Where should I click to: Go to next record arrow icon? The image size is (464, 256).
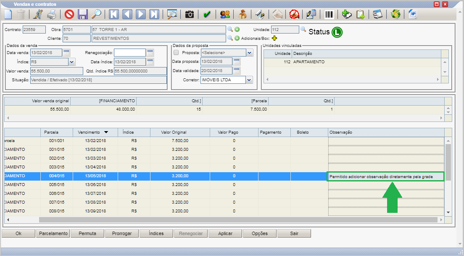141,14
